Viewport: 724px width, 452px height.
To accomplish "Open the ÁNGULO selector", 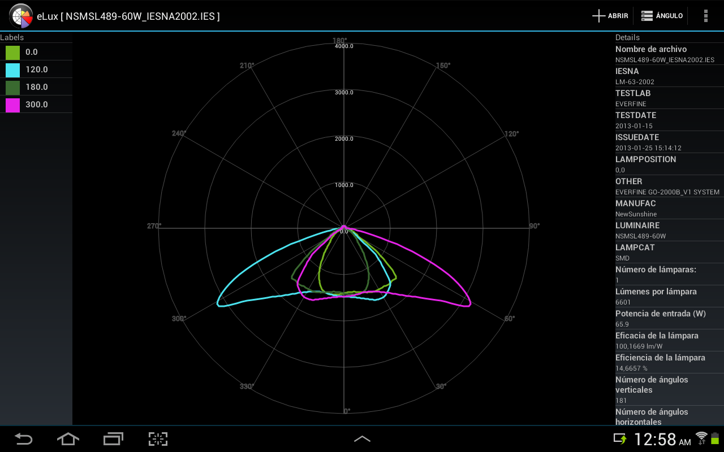I will click(662, 15).
